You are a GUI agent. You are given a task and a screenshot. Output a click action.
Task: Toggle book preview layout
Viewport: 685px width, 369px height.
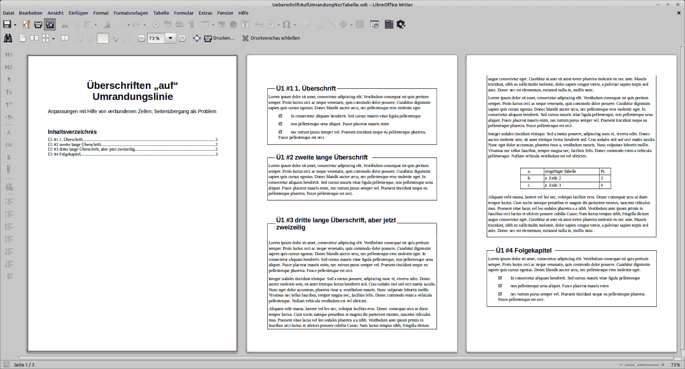point(65,38)
